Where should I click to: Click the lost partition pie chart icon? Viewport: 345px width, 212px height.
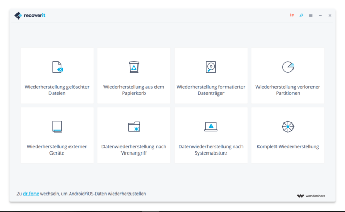coord(287,67)
